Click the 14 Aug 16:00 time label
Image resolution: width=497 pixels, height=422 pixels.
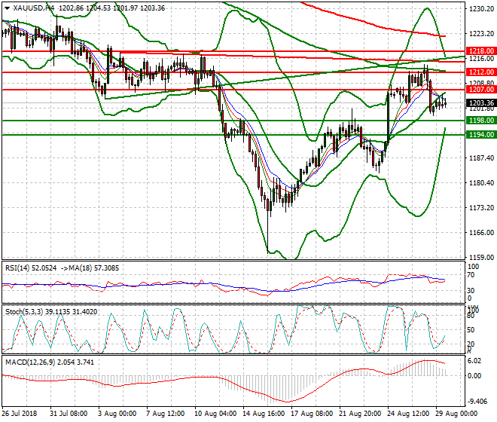tap(264, 414)
